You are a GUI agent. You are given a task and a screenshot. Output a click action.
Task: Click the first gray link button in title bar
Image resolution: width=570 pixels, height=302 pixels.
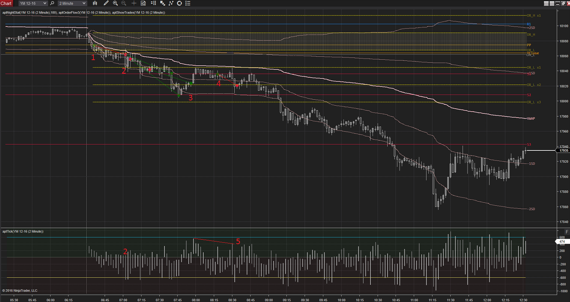click(546, 3)
